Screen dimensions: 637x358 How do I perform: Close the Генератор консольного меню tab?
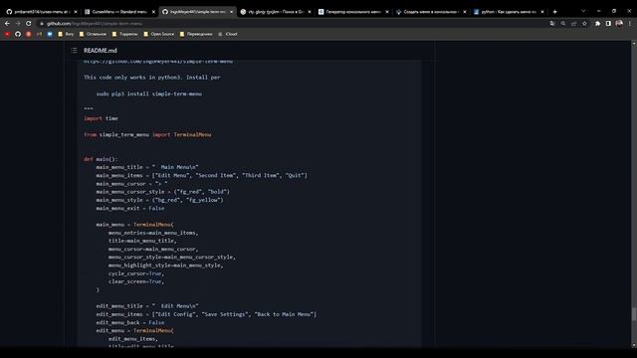[387, 12]
